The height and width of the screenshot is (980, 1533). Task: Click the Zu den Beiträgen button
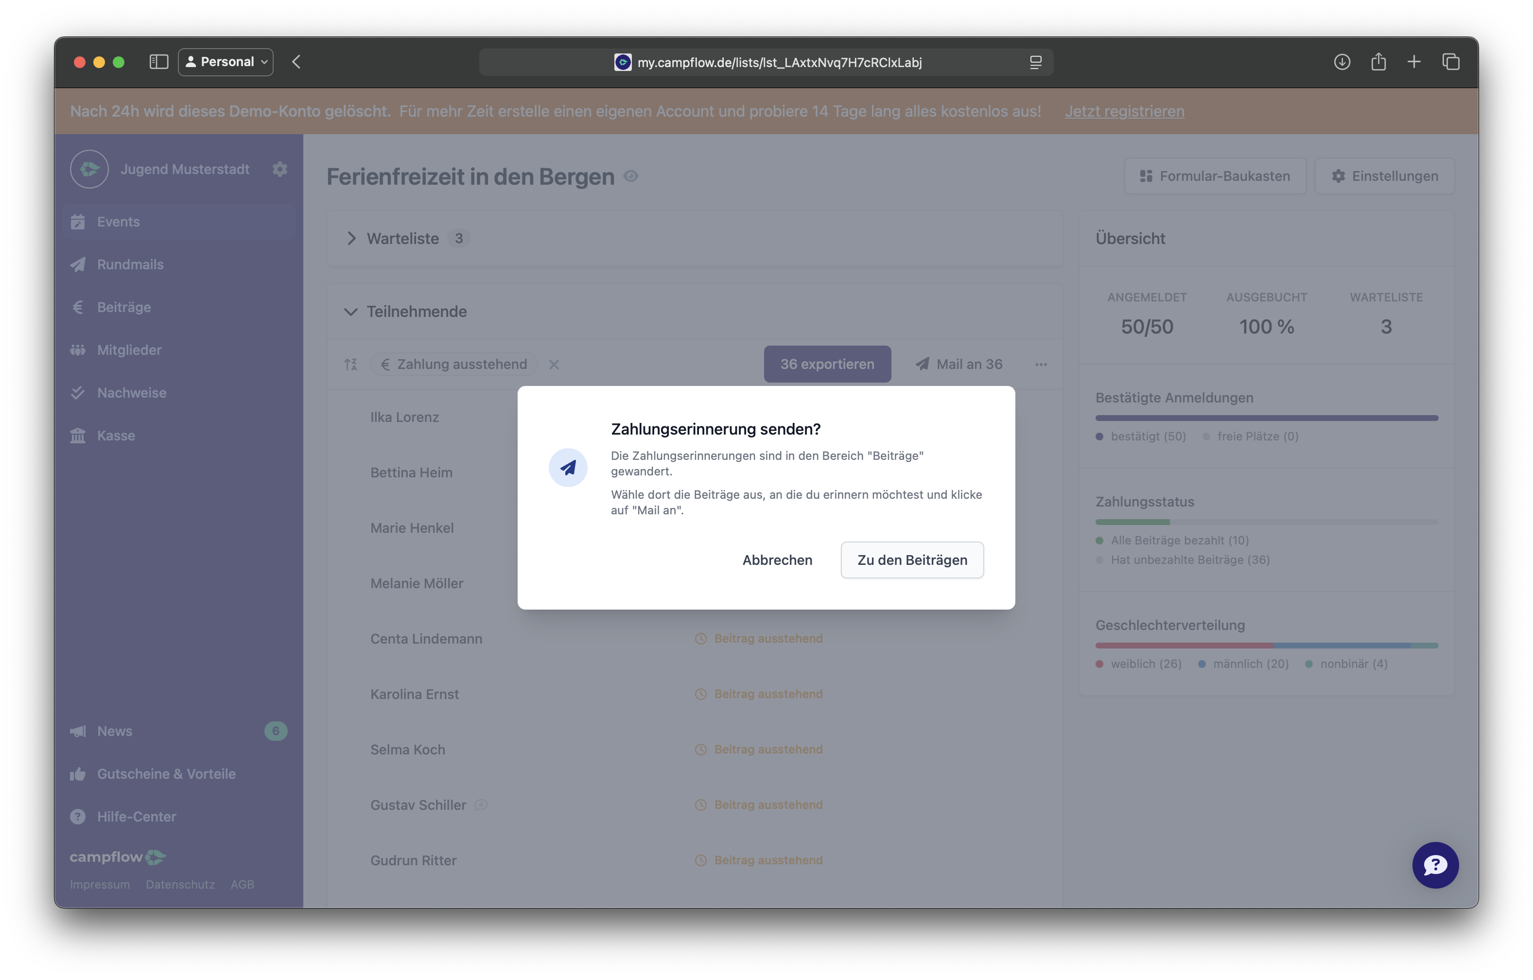tap(912, 560)
